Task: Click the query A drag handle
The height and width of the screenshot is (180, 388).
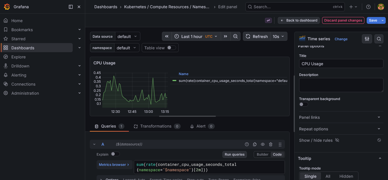Action: click(280, 144)
